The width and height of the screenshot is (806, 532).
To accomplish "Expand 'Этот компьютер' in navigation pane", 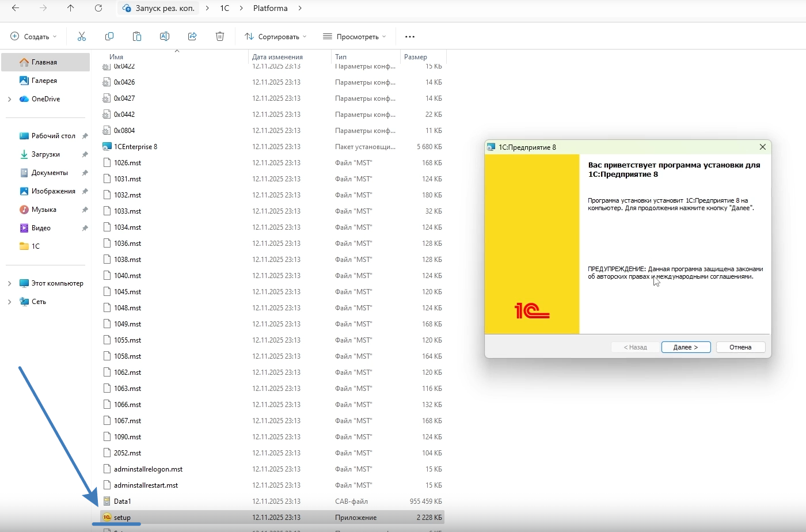I will point(9,283).
